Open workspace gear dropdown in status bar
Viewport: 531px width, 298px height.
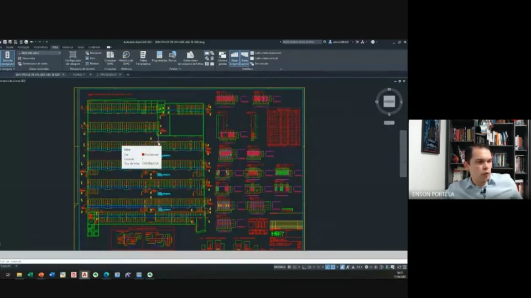tap(367, 267)
